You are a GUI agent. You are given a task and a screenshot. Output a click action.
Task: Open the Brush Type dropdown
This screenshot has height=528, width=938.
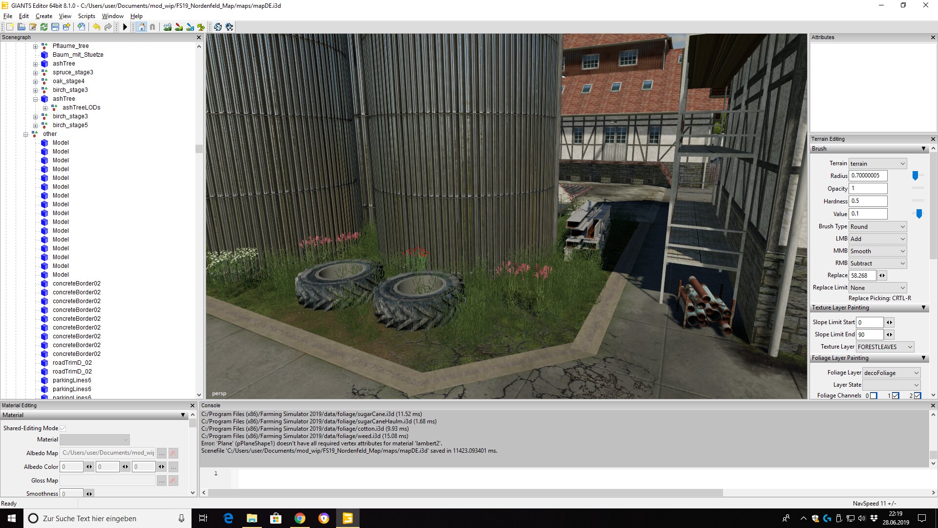[877, 226]
